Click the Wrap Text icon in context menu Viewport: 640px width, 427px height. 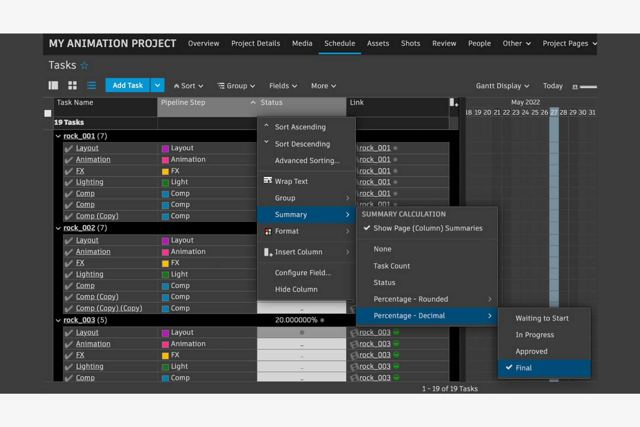pos(268,181)
